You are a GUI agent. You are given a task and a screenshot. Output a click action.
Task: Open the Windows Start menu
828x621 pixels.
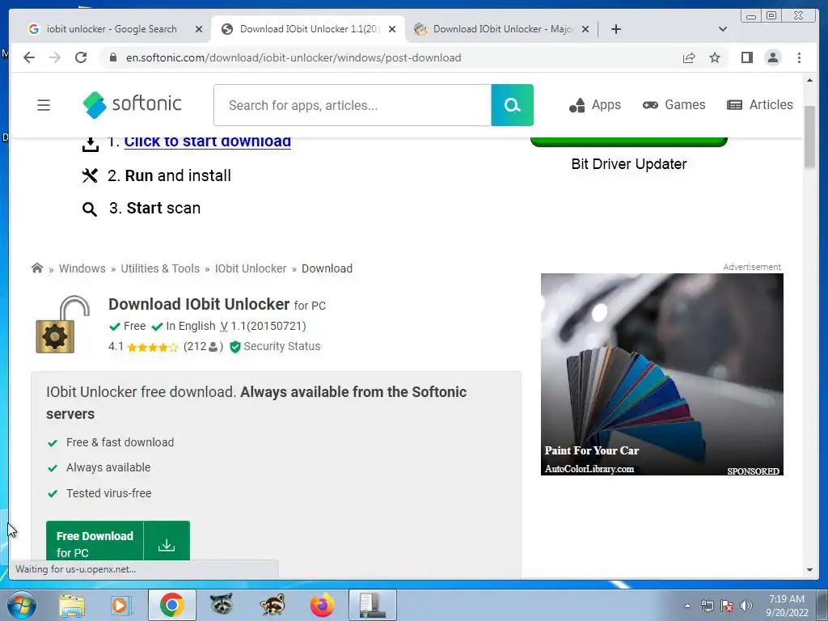pyautogui.click(x=22, y=605)
